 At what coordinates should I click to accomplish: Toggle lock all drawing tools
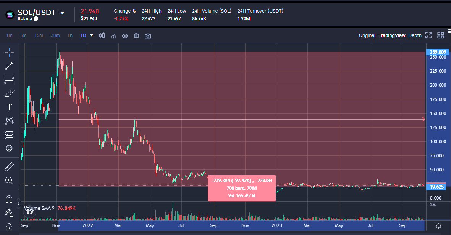tap(9, 227)
